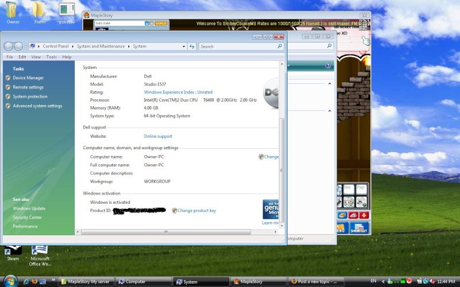Launch Firefox from Quick Launch
This screenshot has width=460, height=287.
34,281
